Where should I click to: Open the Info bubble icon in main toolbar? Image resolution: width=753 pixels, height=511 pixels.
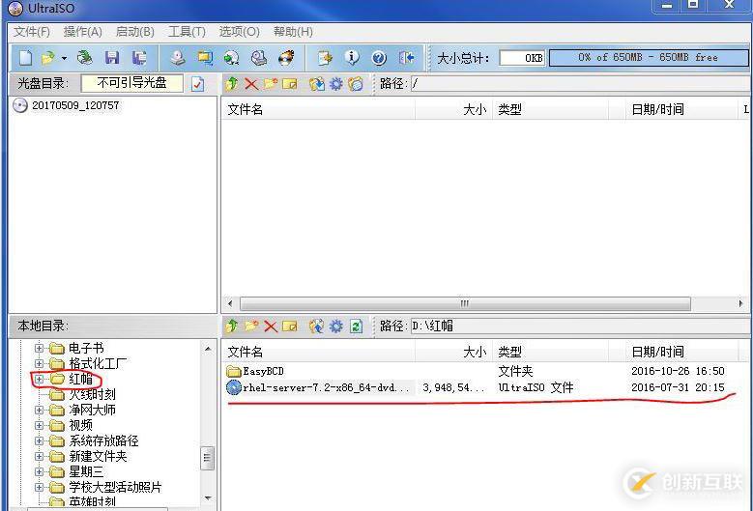(x=352, y=58)
